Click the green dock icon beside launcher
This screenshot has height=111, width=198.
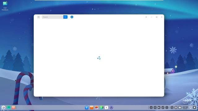coord(8,108)
